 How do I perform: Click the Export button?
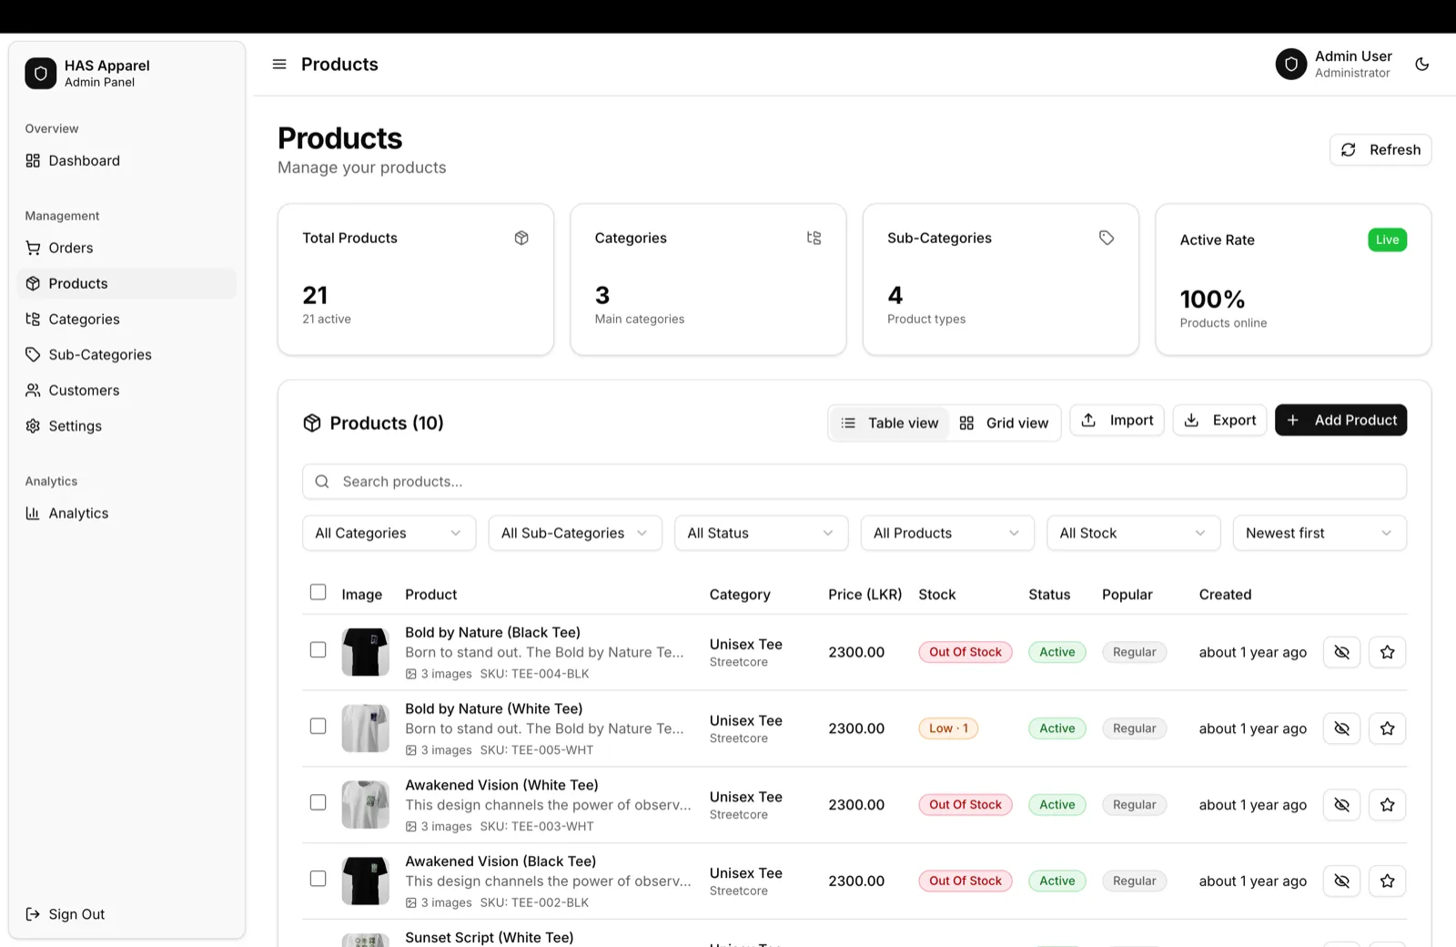(1219, 421)
